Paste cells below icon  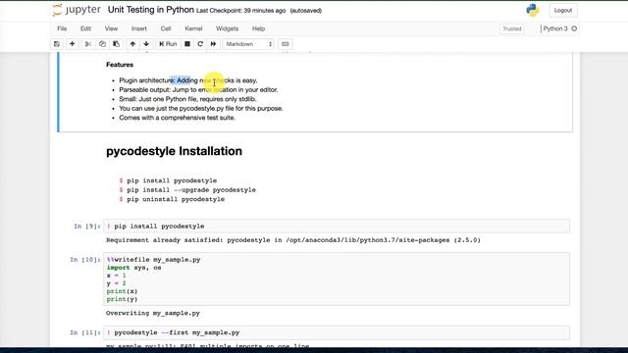coord(116,44)
